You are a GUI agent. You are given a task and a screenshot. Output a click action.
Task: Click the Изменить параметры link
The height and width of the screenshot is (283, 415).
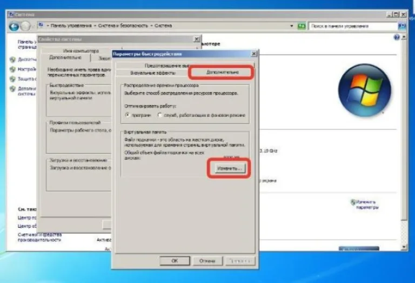click(367, 205)
